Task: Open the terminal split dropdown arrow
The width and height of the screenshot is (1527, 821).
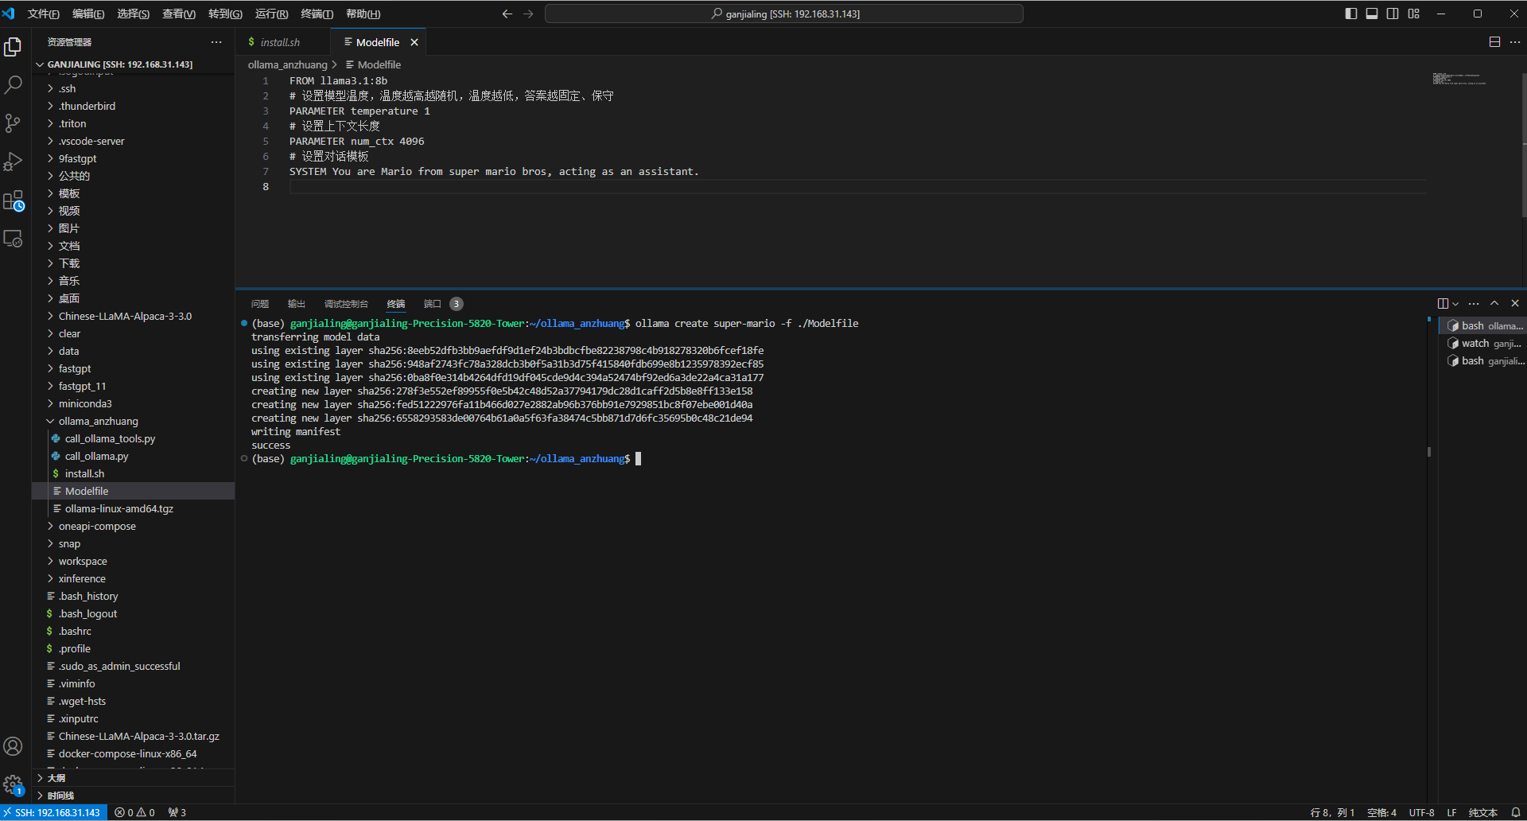Action: pyautogui.click(x=1455, y=303)
